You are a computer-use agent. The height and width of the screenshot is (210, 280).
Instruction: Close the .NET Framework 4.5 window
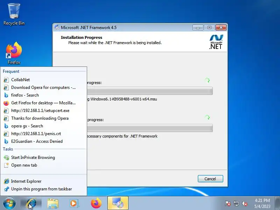[221, 28]
